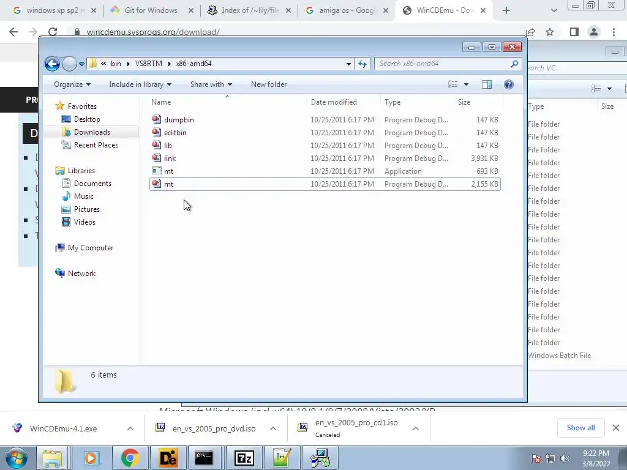The image size is (627, 470).
Task: Open 7-Zip from the taskbar
Action: tap(244, 458)
